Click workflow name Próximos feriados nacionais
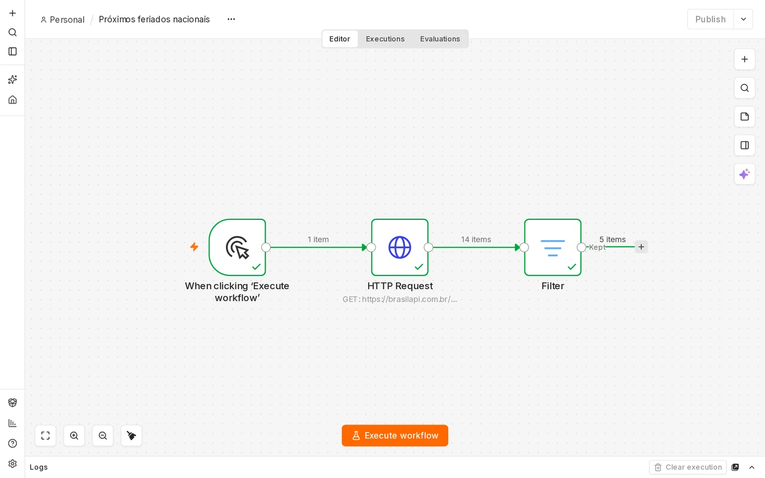The width and height of the screenshot is (765, 478). 154,19
